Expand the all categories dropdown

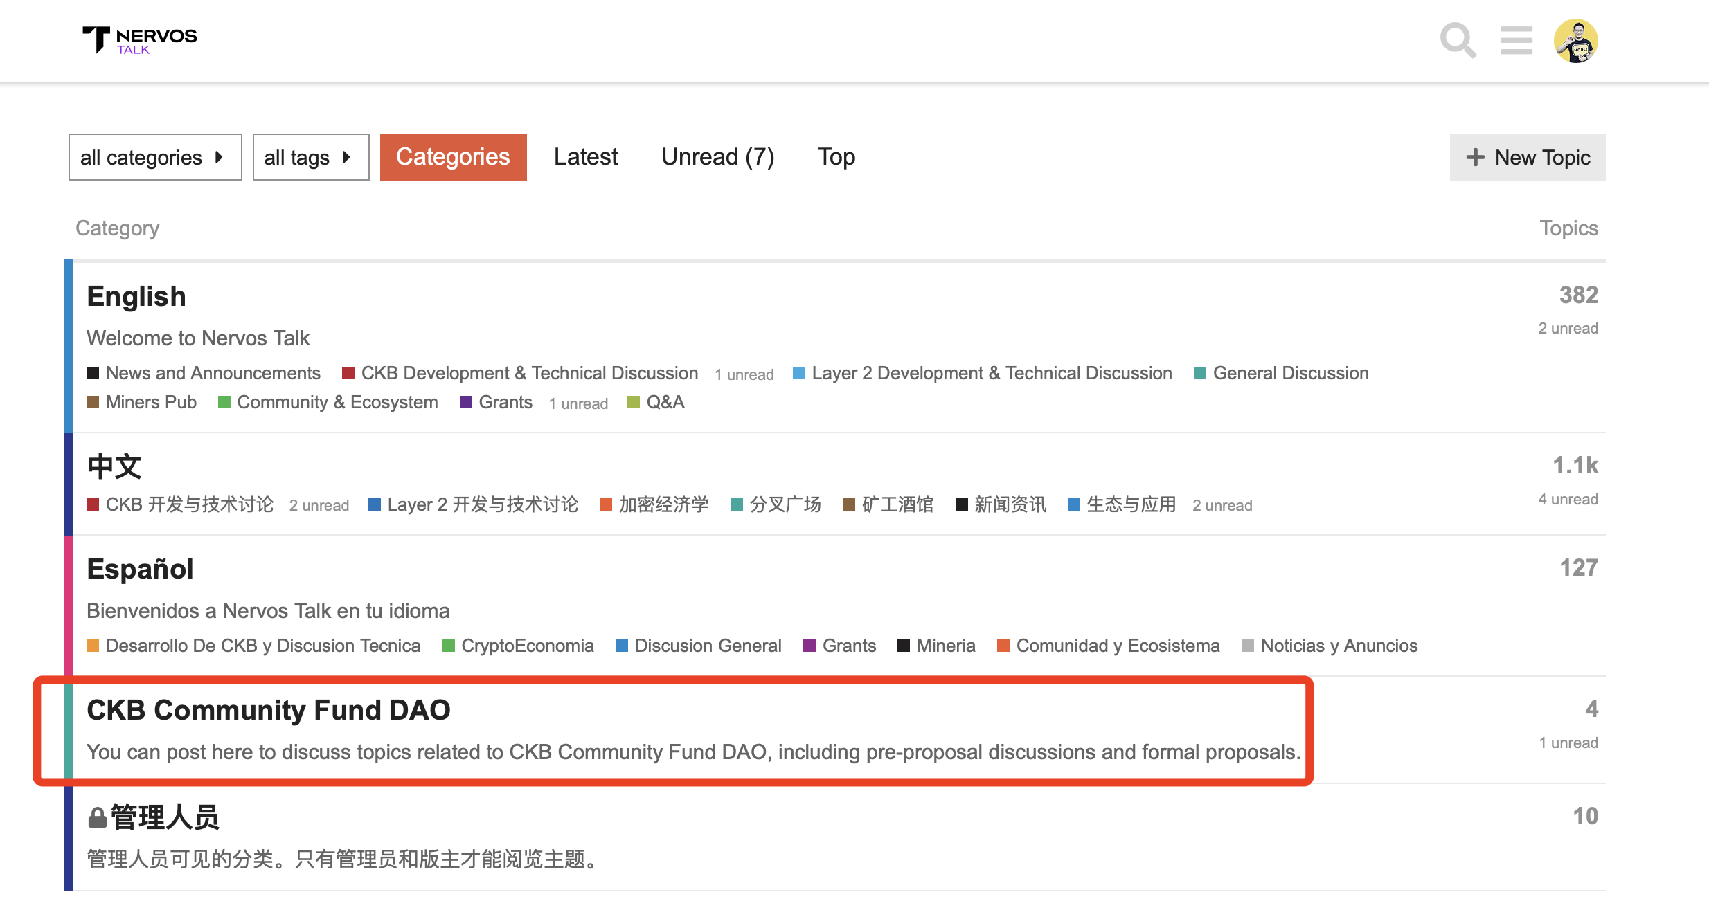154,158
